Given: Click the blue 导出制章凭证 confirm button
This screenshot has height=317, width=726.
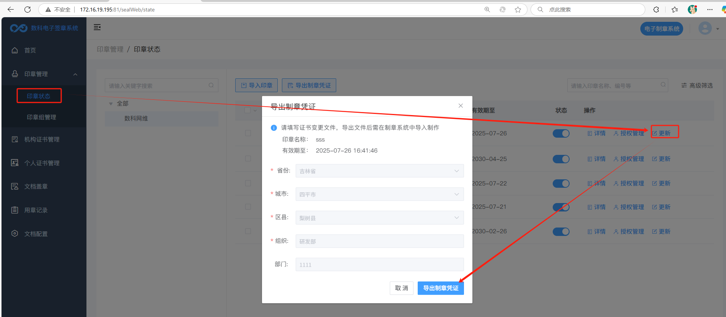Looking at the screenshot, I should [441, 288].
